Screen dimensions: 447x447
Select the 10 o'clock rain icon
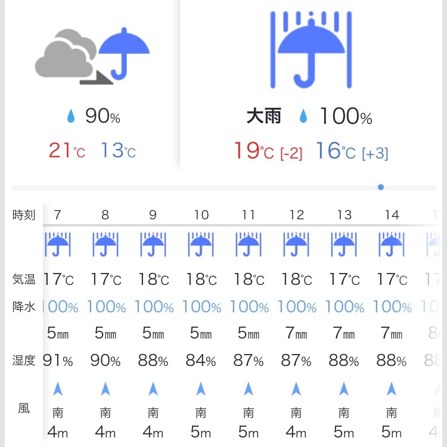tap(201, 244)
